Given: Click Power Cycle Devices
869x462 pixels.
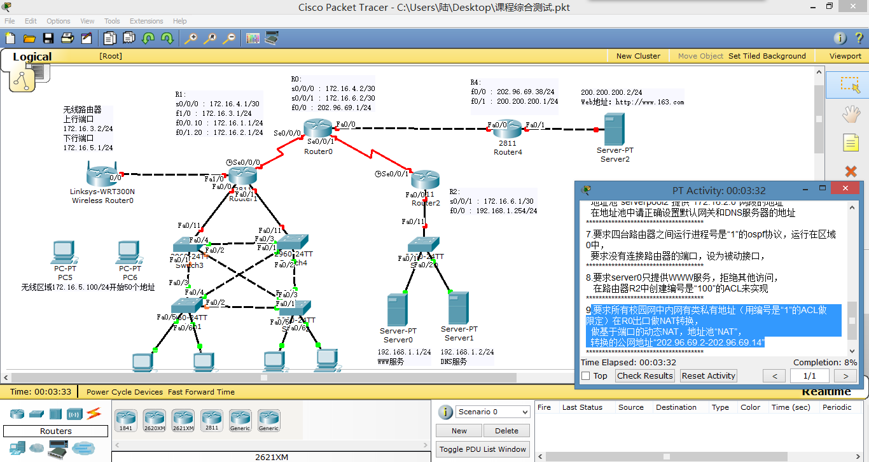Looking at the screenshot, I should (125, 392).
